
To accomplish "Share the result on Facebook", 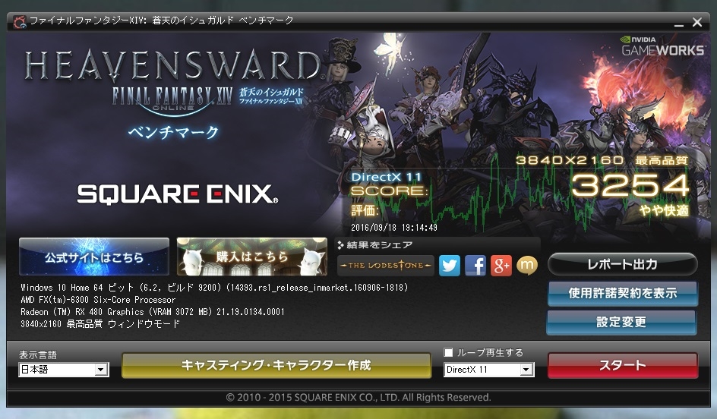I will click(x=475, y=266).
